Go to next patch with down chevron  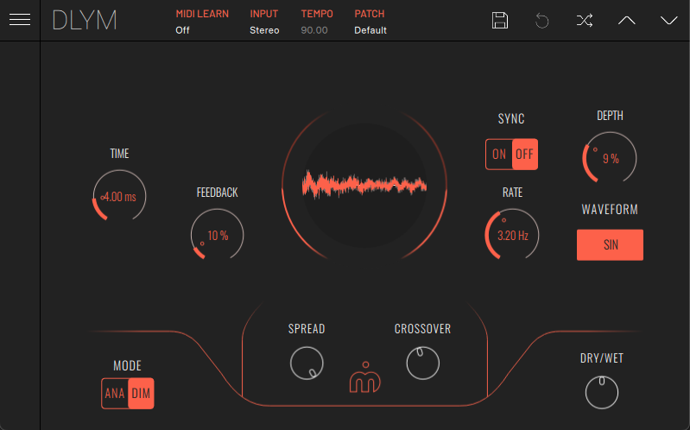coord(669,21)
